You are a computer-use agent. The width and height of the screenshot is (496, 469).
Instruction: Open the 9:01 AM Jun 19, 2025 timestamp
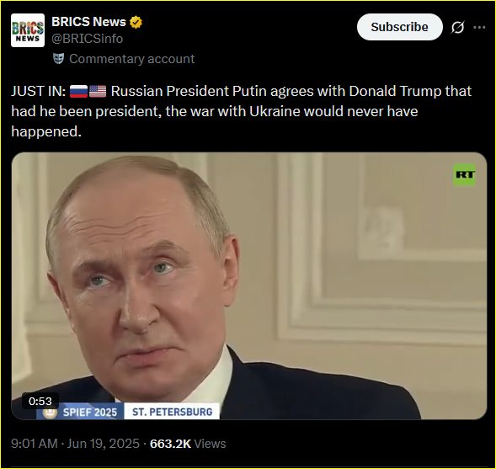[x=75, y=444]
